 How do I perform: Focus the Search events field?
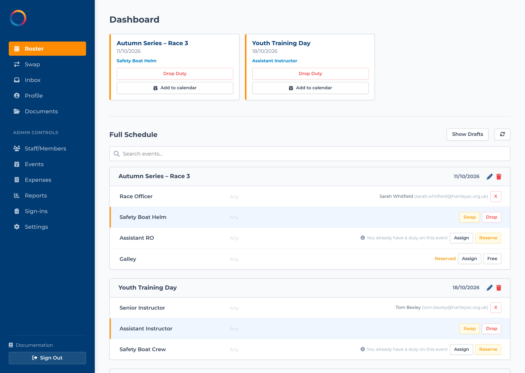coord(310,154)
